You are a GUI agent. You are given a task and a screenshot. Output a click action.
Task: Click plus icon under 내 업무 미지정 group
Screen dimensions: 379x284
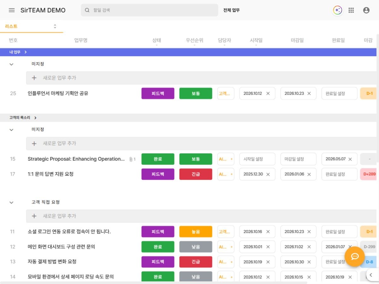[34, 78]
